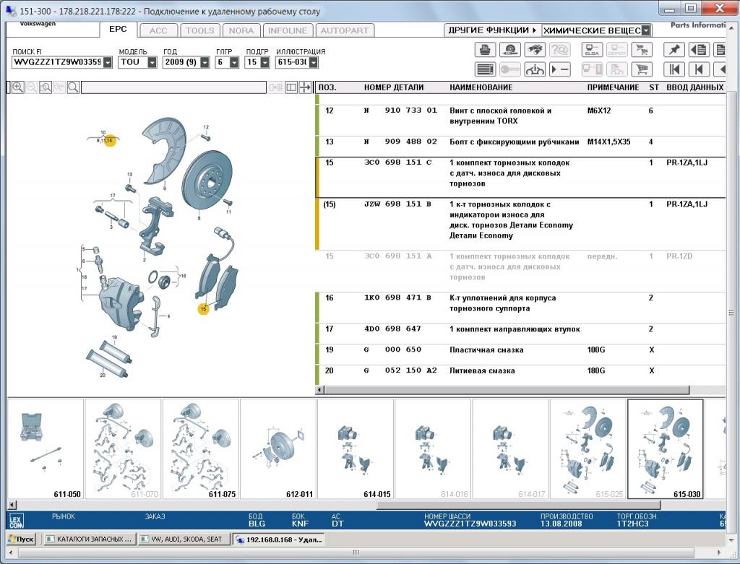
Task: Click the previous single bar arrow icon
Action: [699, 70]
